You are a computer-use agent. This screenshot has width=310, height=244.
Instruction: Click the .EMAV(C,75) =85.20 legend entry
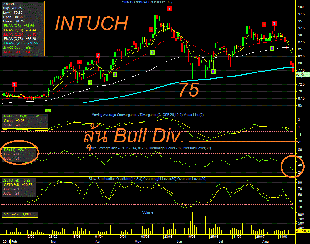(20, 39)
